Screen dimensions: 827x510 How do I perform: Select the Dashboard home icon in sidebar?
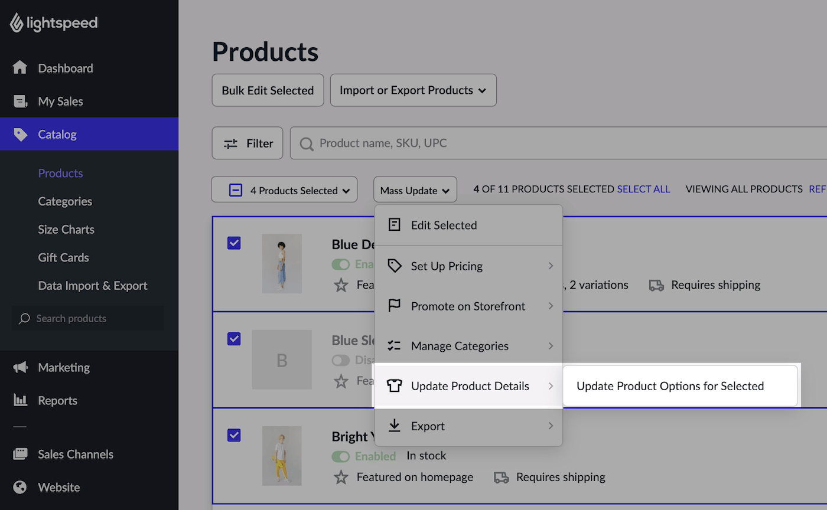(x=22, y=68)
